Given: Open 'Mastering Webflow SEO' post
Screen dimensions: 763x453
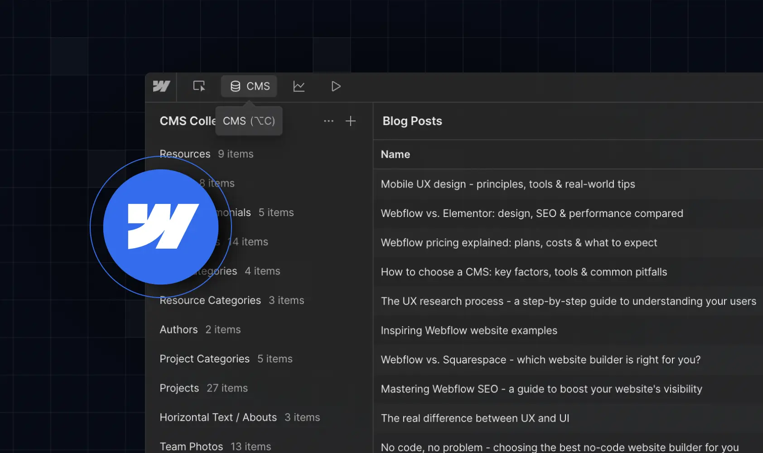Looking at the screenshot, I should [x=568, y=389].
